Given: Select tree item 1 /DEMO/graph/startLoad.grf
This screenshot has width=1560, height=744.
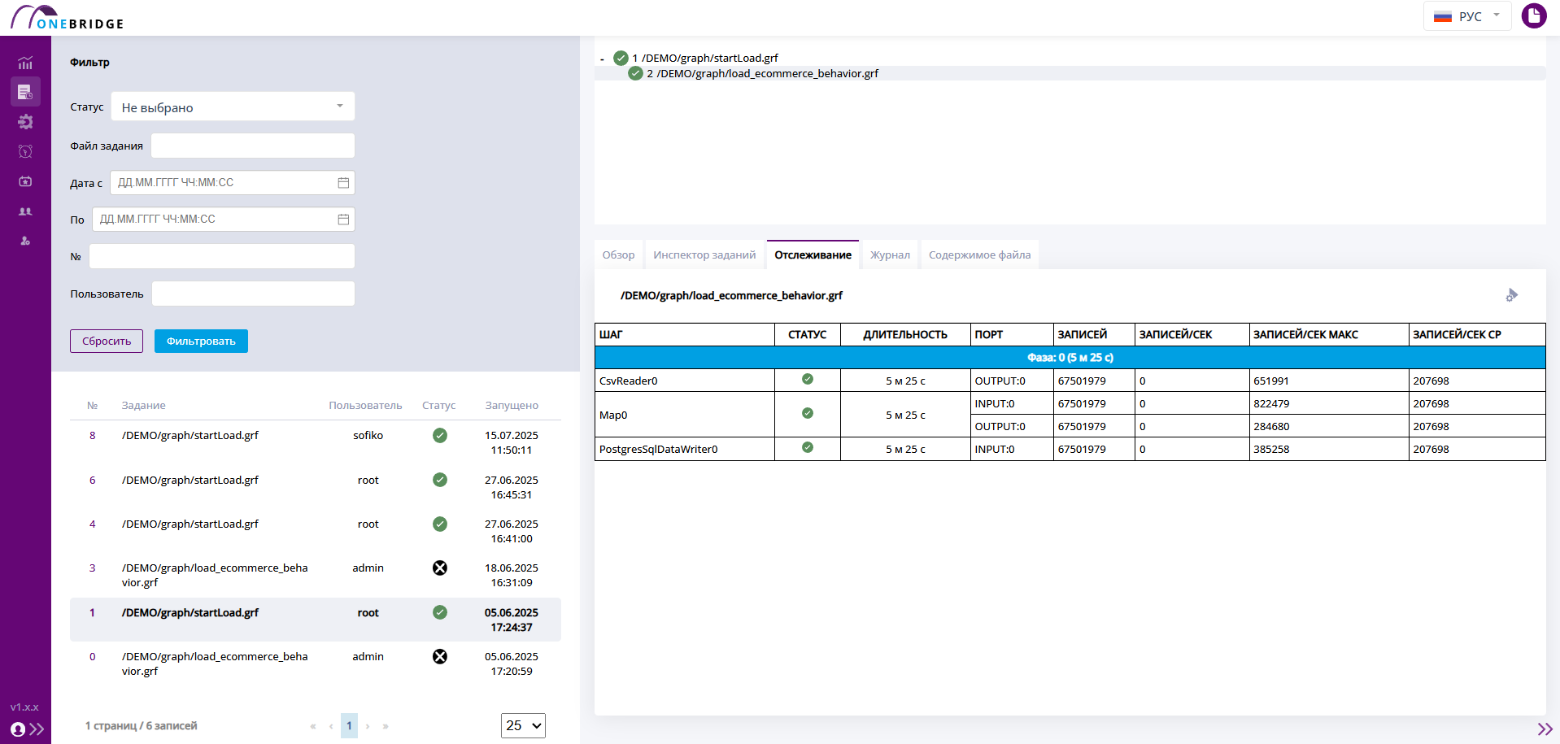Looking at the screenshot, I should click(705, 58).
